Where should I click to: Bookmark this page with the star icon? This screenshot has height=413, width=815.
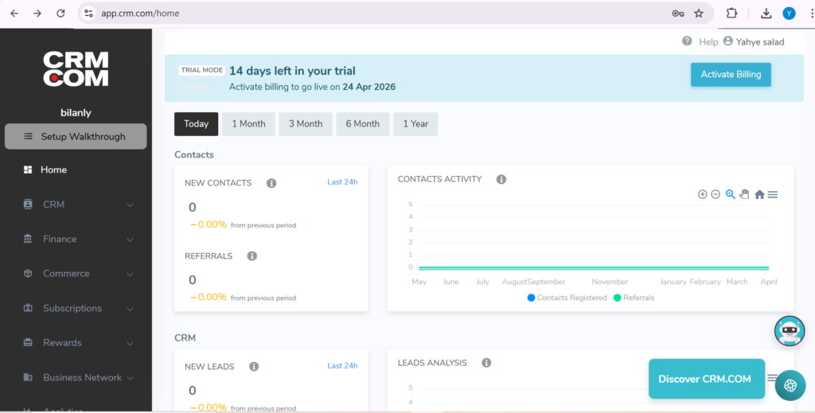pyautogui.click(x=699, y=14)
